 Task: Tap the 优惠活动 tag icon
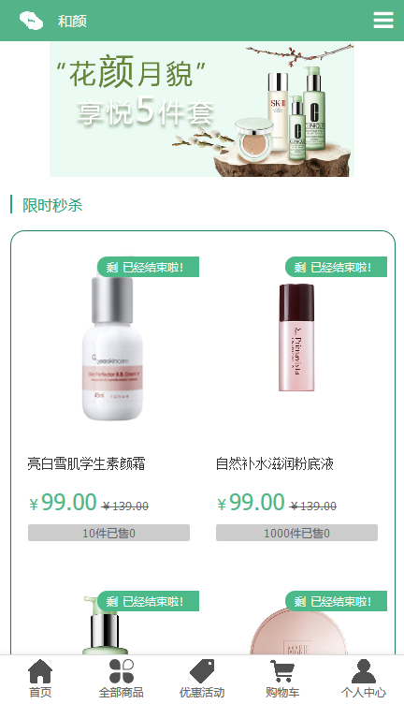(x=202, y=671)
